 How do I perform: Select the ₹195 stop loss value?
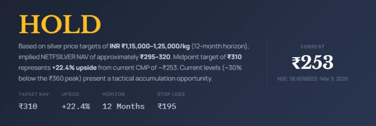(167, 106)
